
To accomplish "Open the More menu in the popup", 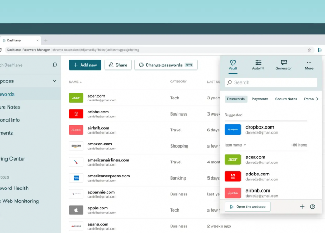I will click(309, 65).
